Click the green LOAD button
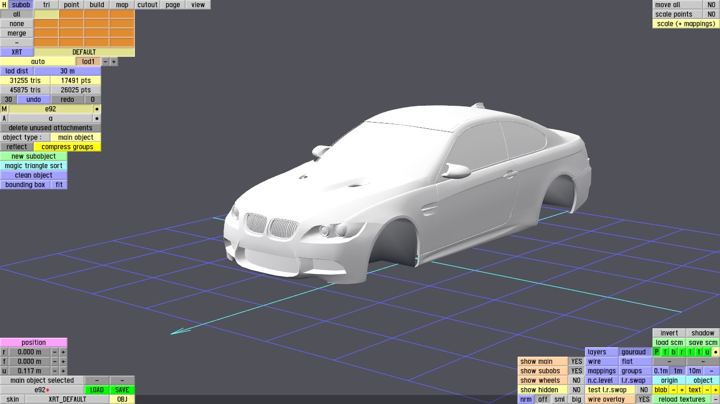 (x=97, y=390)
